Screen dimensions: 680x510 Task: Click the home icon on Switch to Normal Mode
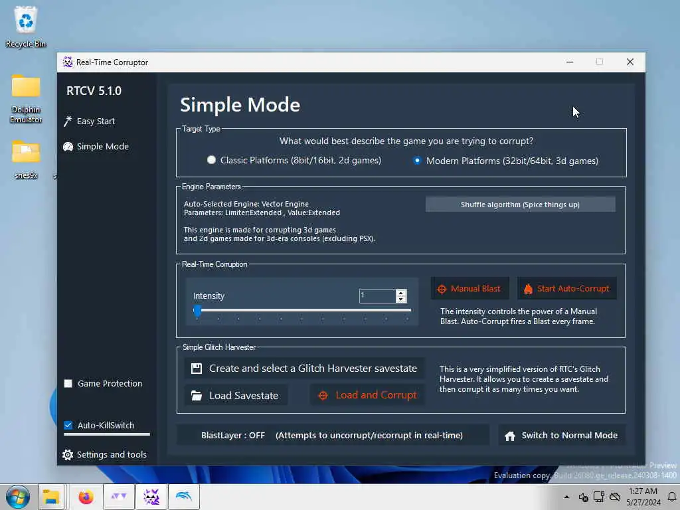(510, 436)
